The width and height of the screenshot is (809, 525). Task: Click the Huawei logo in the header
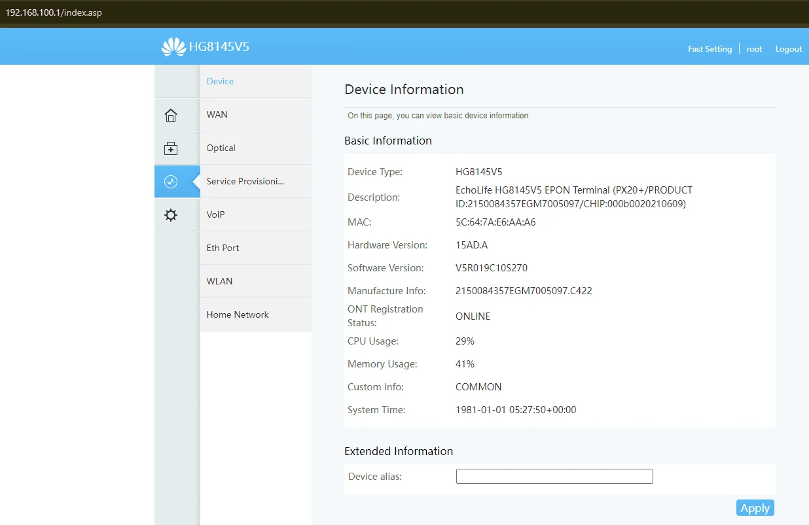point(173,46)
